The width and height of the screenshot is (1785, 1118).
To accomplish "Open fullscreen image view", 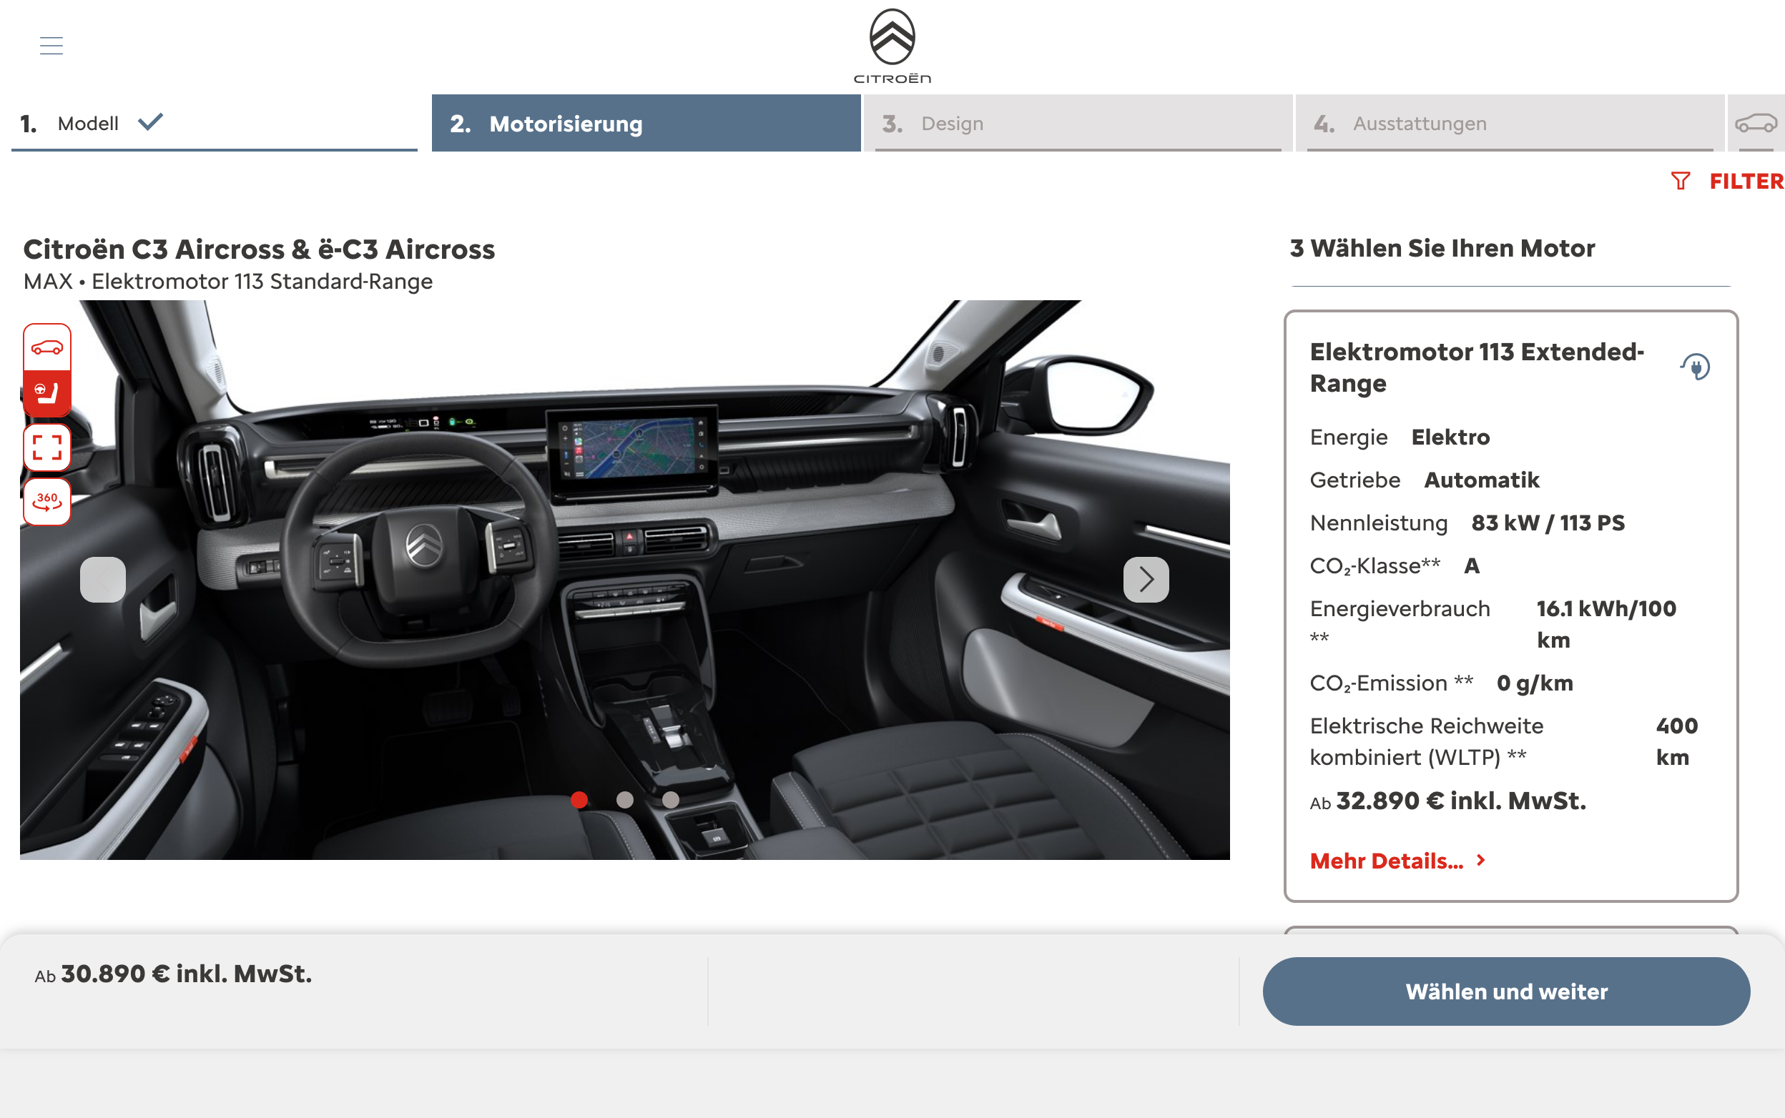I will pyautogui.click(x=47, y=447).
